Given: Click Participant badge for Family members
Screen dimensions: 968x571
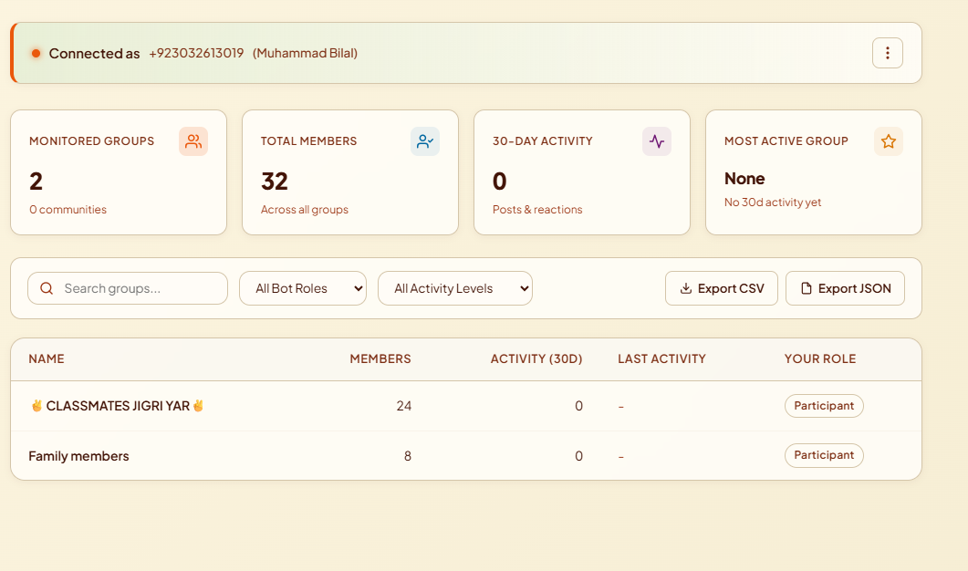Looking at the screenshot, I should coord(824,455).
